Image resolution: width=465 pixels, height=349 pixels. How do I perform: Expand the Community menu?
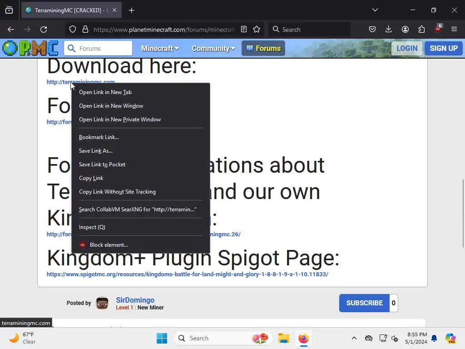point(213,48)
